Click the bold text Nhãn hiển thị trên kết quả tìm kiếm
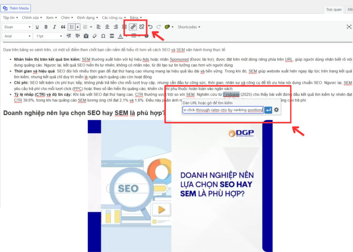The height and width of the screenshot is (252, 353). (x=47, y=60)
